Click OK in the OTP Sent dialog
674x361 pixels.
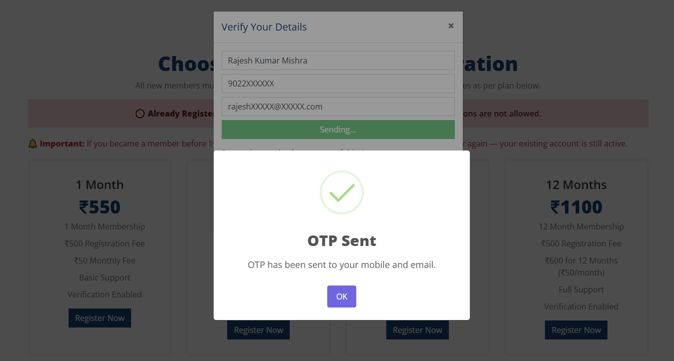341,296
